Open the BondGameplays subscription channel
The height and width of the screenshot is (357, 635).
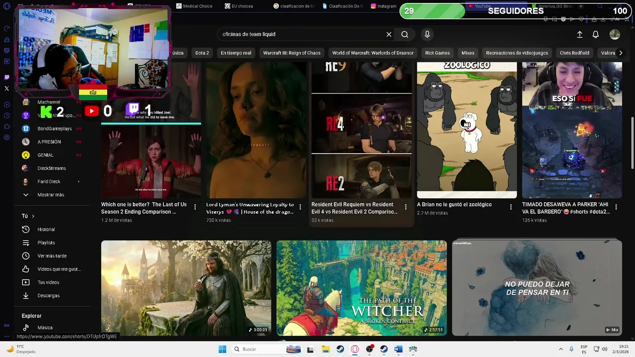(52, 128)
